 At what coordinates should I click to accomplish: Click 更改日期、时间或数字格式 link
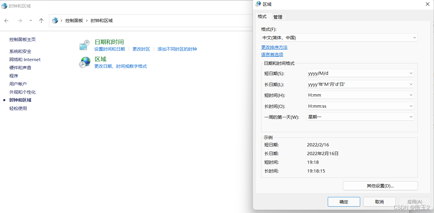click(121, 66)
